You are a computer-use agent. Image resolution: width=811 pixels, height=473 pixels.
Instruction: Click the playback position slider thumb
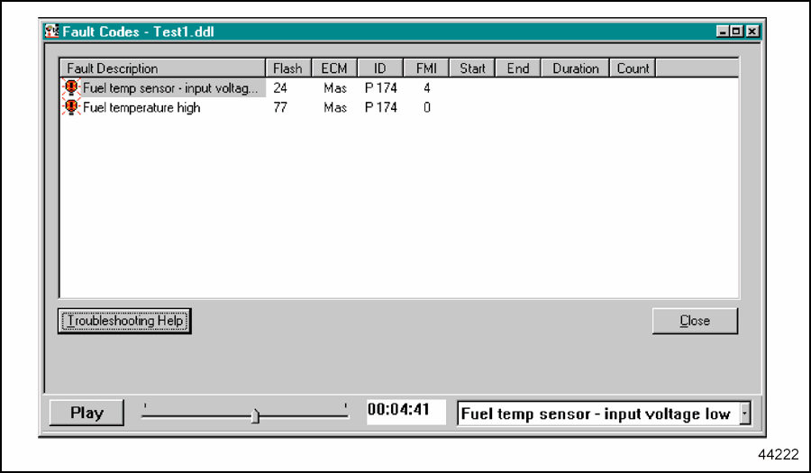255,415
